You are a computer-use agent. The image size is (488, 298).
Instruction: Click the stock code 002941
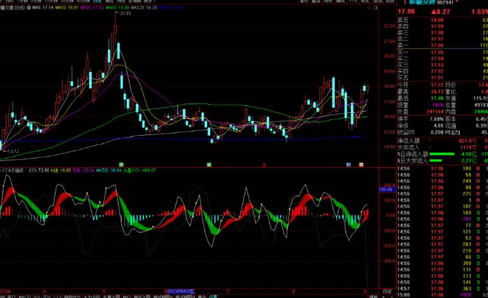445,3
